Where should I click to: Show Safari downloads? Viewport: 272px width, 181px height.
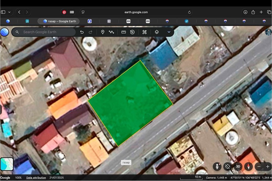point(245,12)
